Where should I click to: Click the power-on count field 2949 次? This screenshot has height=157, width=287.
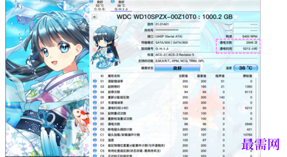[x=246, y=43]
